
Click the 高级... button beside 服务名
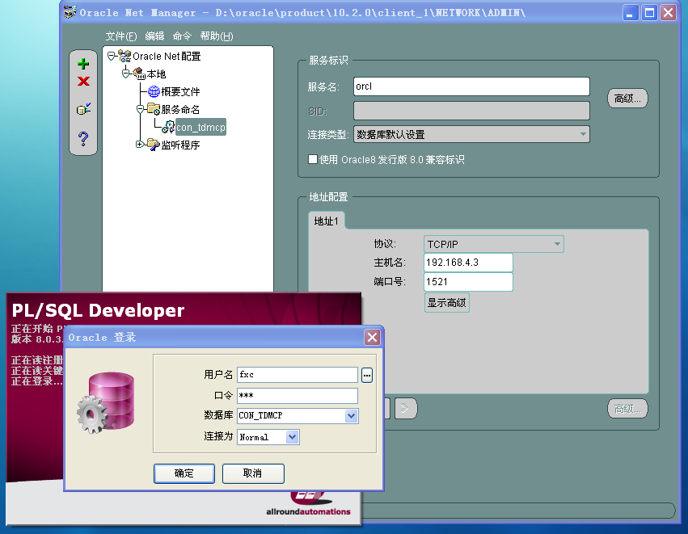coord(627,99)
